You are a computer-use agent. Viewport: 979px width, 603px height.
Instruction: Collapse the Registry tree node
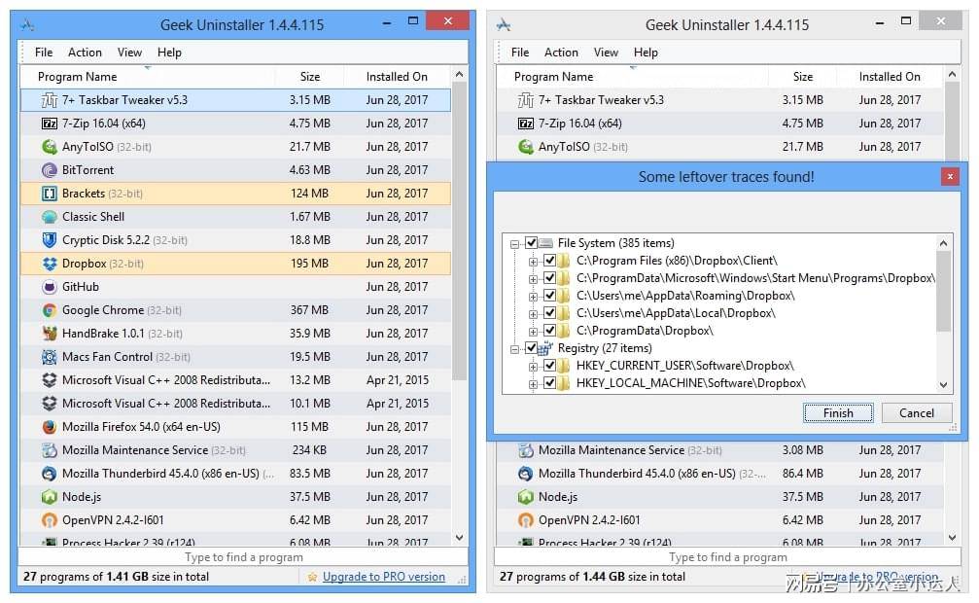[514, 349]
